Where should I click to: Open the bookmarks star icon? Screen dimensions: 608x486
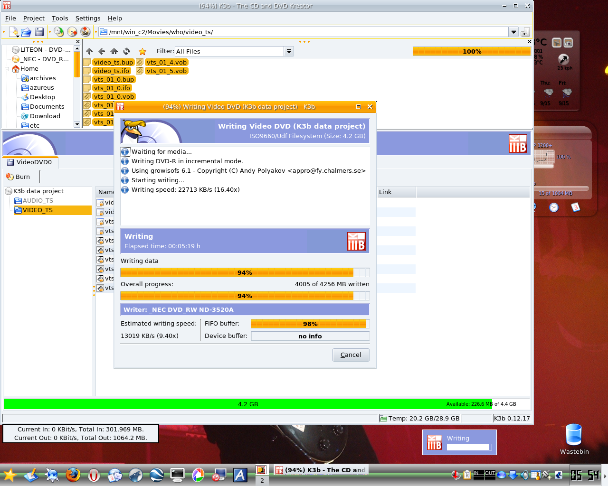coord(142,51)
